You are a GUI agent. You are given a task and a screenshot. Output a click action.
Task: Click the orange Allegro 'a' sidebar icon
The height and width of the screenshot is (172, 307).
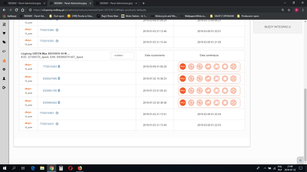coord(4,60)
